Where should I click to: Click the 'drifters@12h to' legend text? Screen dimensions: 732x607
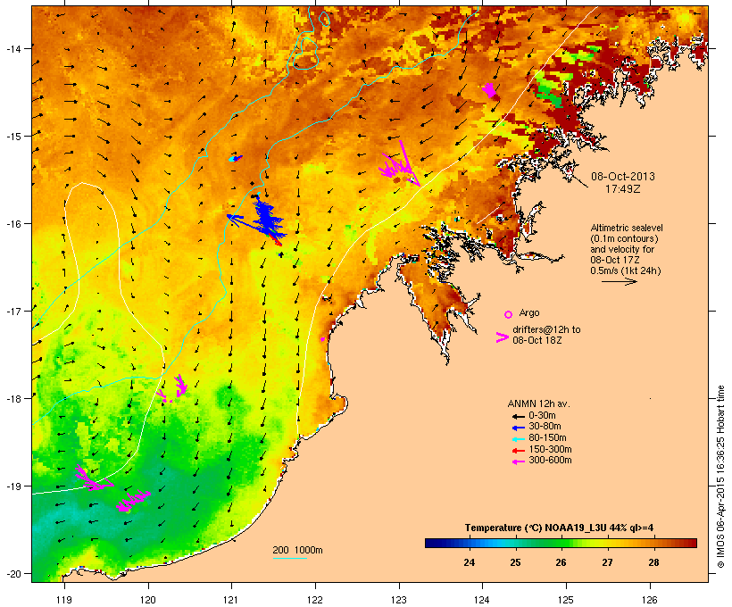tap(546, 329)
